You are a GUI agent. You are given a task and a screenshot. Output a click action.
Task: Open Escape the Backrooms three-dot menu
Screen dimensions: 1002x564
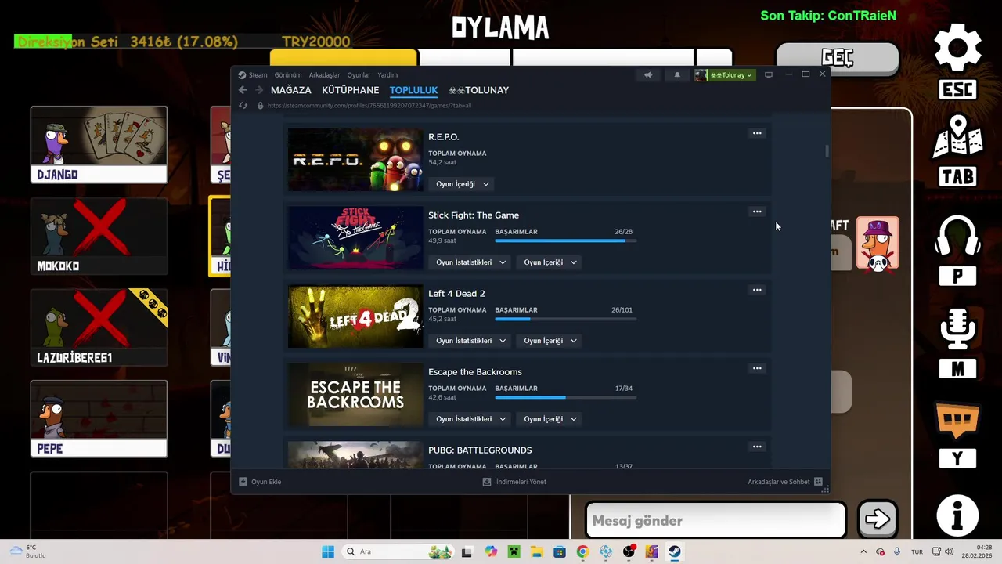pyautogui.click(x=757, y=368)
